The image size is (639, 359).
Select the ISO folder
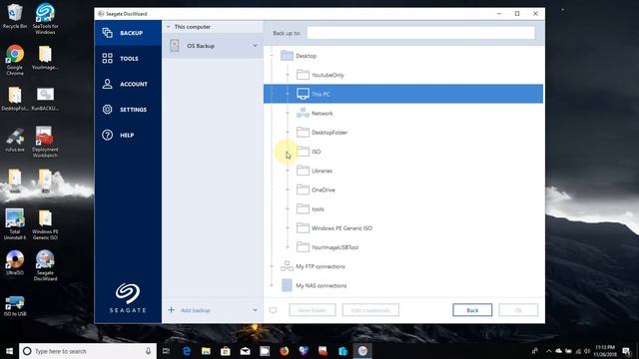point(317,152)
